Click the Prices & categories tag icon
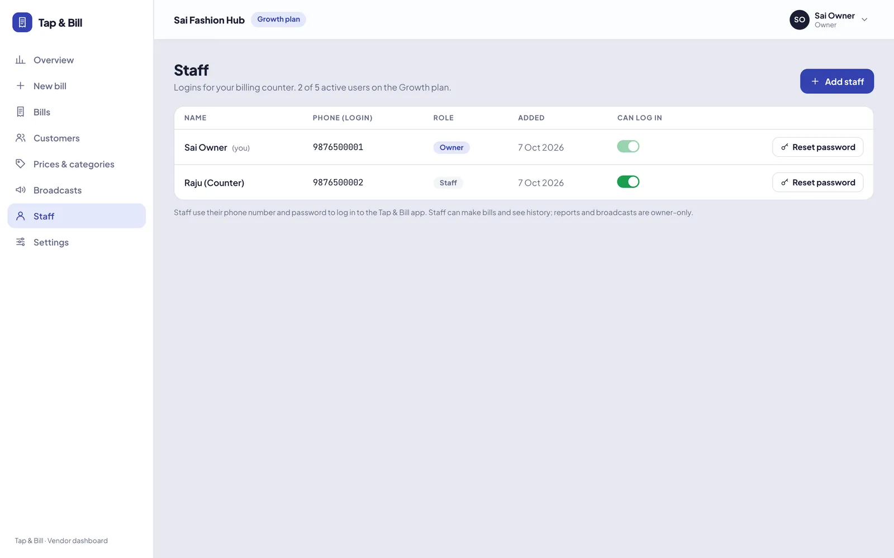894x558 pixels. point(21,163)
